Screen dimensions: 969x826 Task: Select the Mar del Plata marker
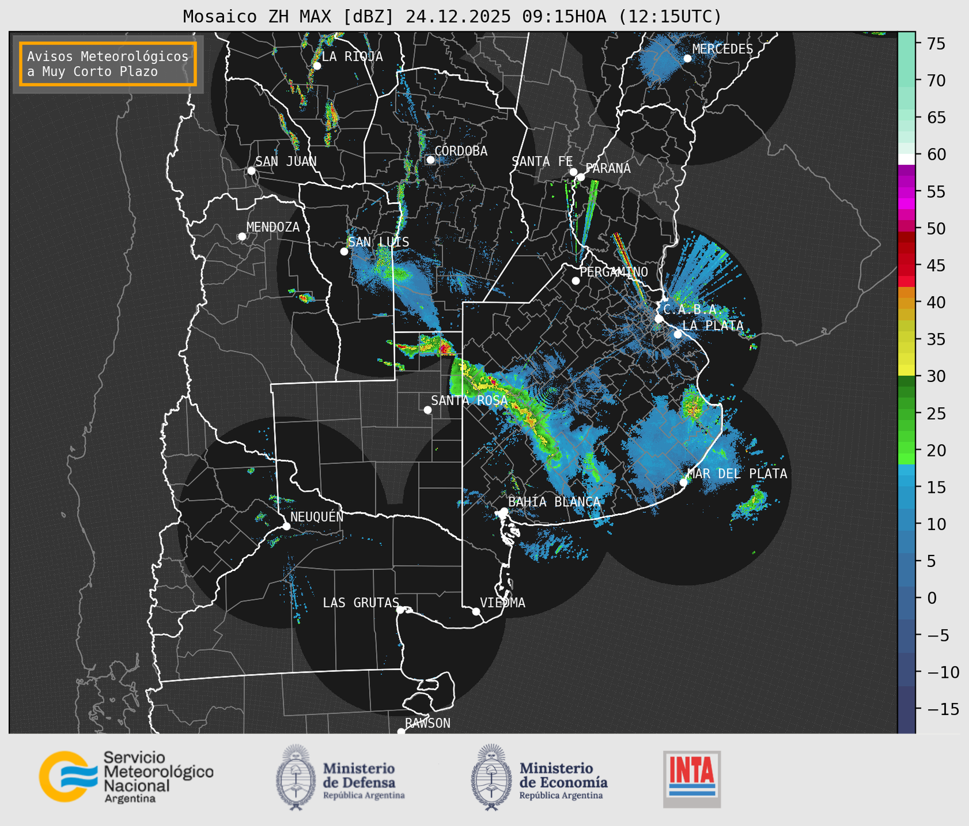683,483
